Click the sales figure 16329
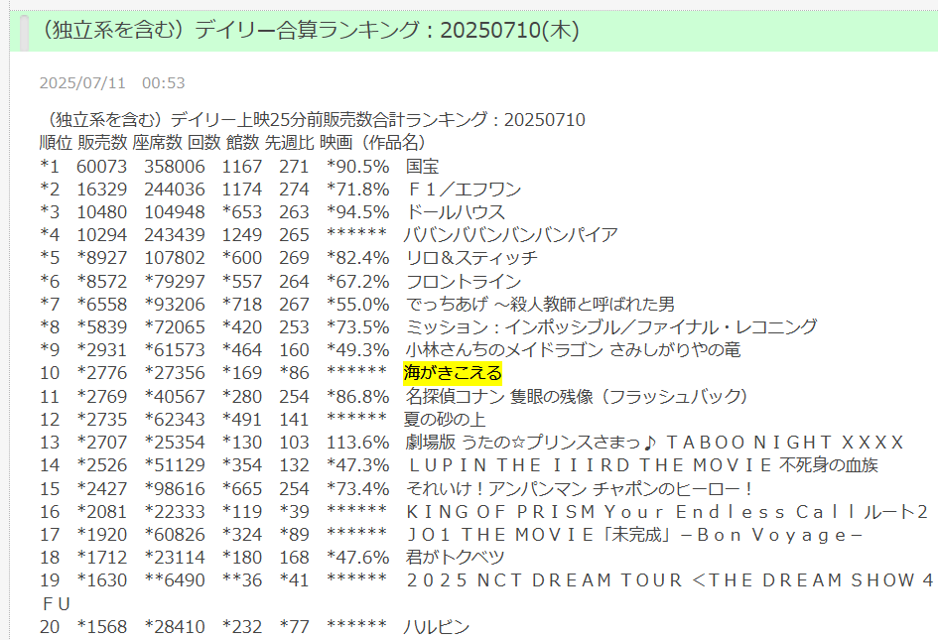Screen dimensions: 938x640 [x=101, y=190]
